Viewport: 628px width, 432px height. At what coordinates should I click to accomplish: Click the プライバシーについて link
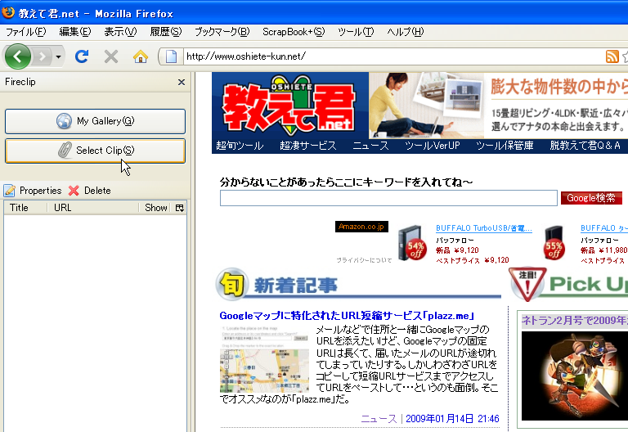(364, 260)
